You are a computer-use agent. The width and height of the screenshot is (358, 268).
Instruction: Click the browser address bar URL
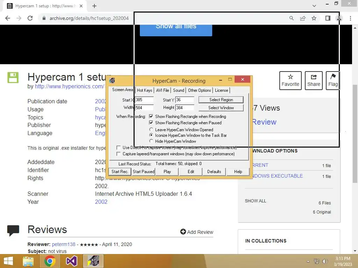click(x=89, y=18)
